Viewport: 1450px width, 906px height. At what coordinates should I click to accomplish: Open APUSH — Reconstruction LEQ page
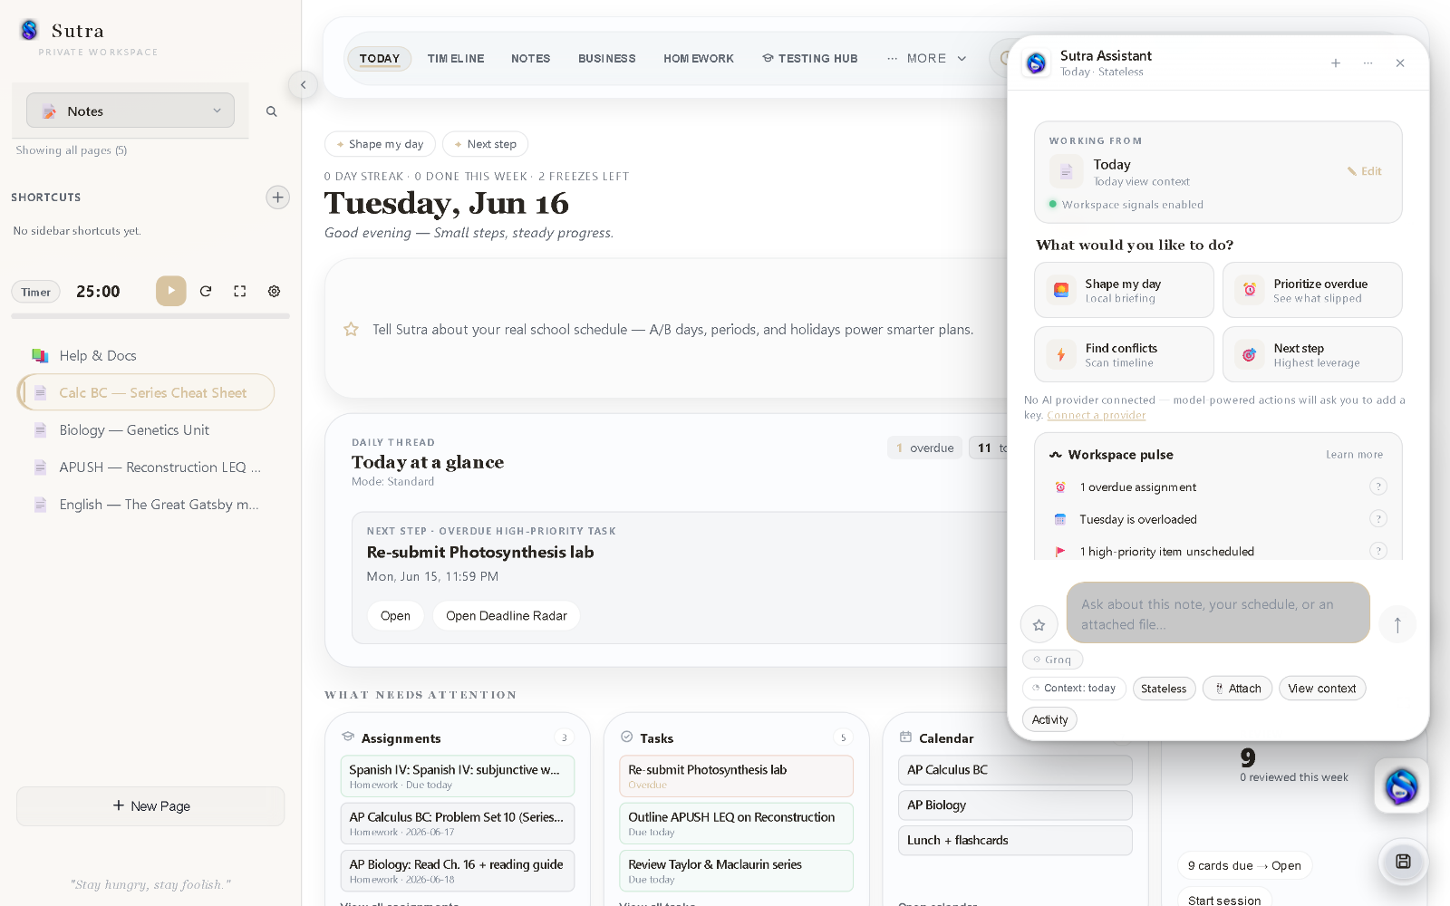pyautogui.click(x=146, y=467)
